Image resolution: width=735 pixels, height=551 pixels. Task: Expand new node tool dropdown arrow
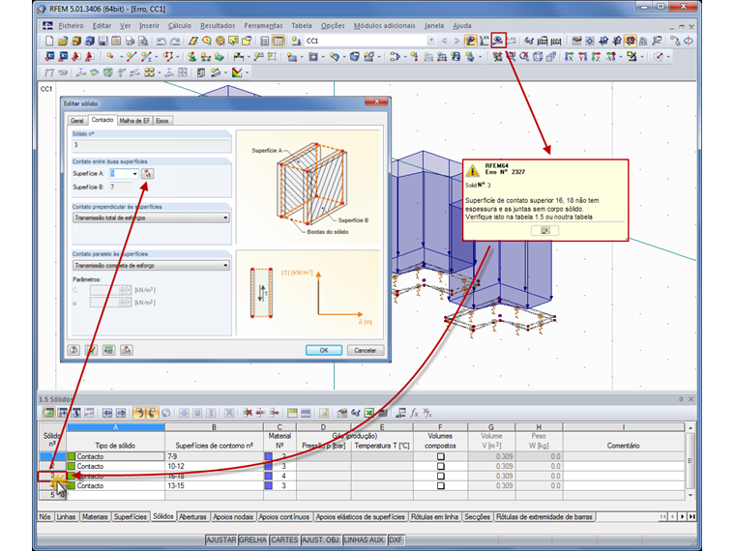tap(121, 57)
